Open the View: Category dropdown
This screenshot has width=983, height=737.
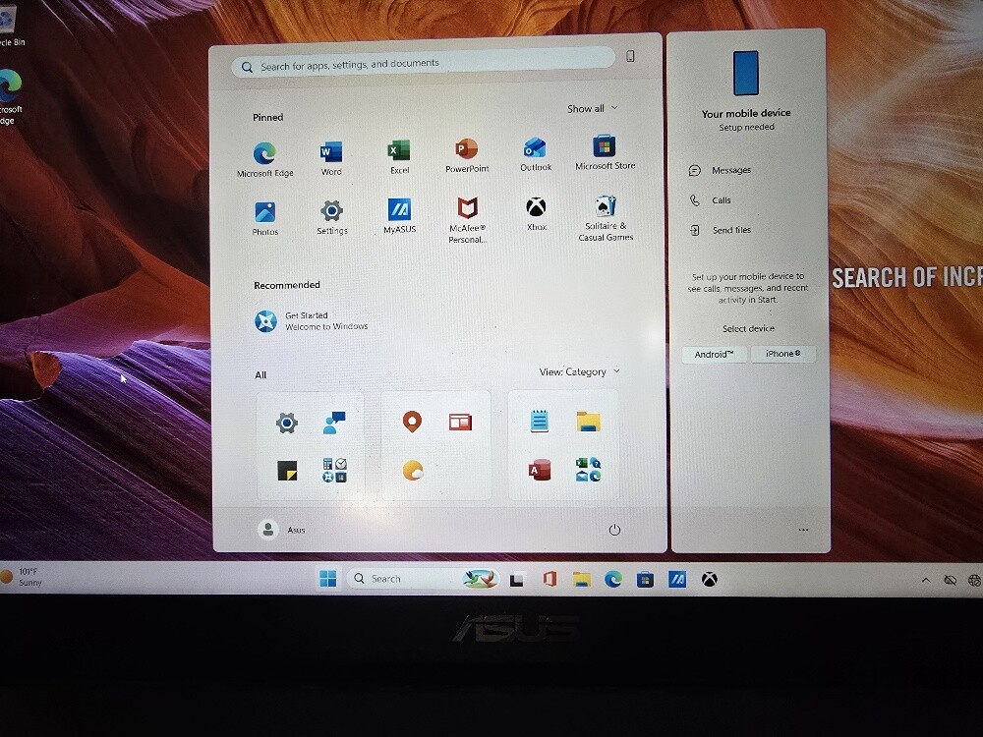point(579,371)
